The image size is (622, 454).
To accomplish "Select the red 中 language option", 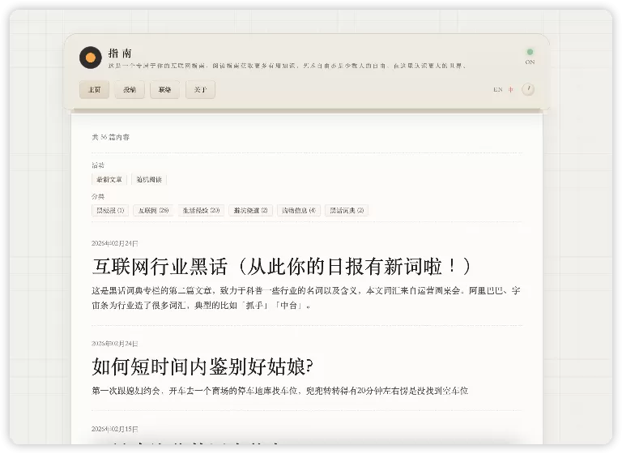I will click(x=511, y=90).
